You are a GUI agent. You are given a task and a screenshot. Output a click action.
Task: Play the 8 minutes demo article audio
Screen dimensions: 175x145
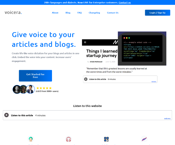(86, 79)
